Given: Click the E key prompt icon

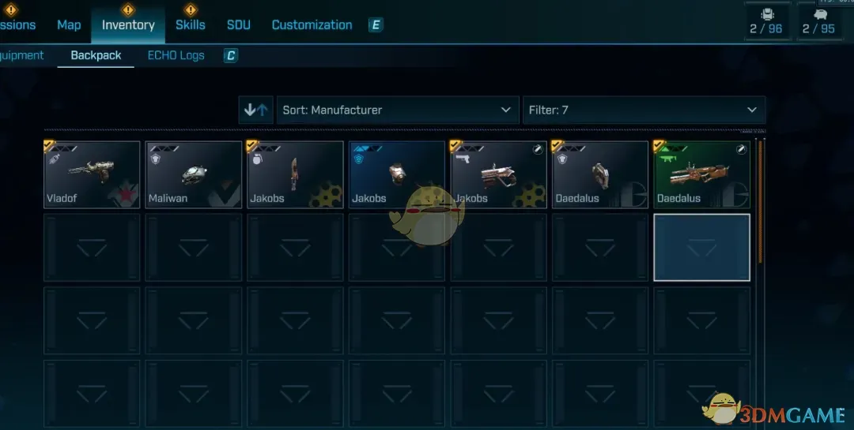Looking at the screenshot, I should pyautogui.click(x=376, y=25).
